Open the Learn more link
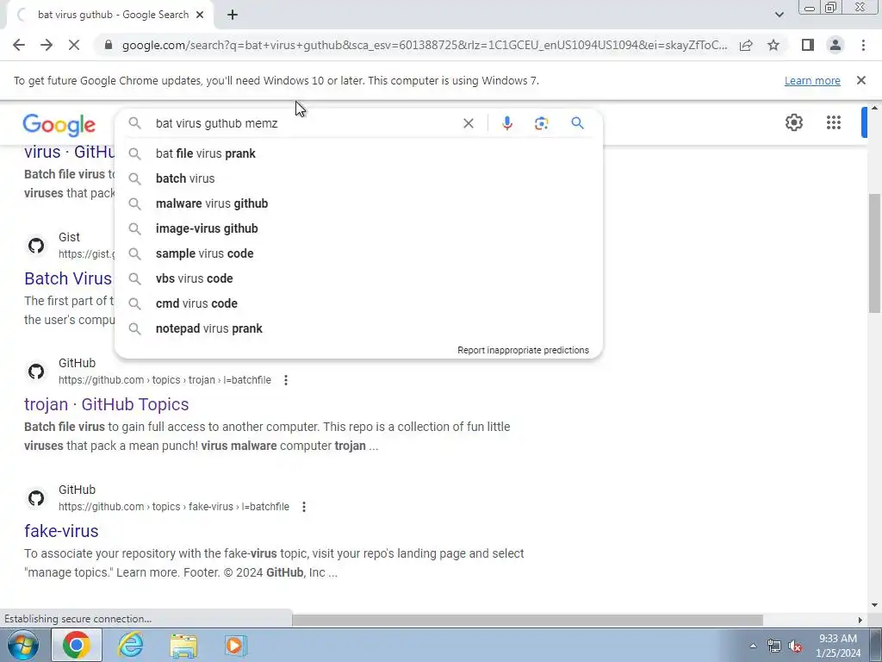Image resolution: width=882 pixels, height=662 pixels. click(x=812, y=80)
